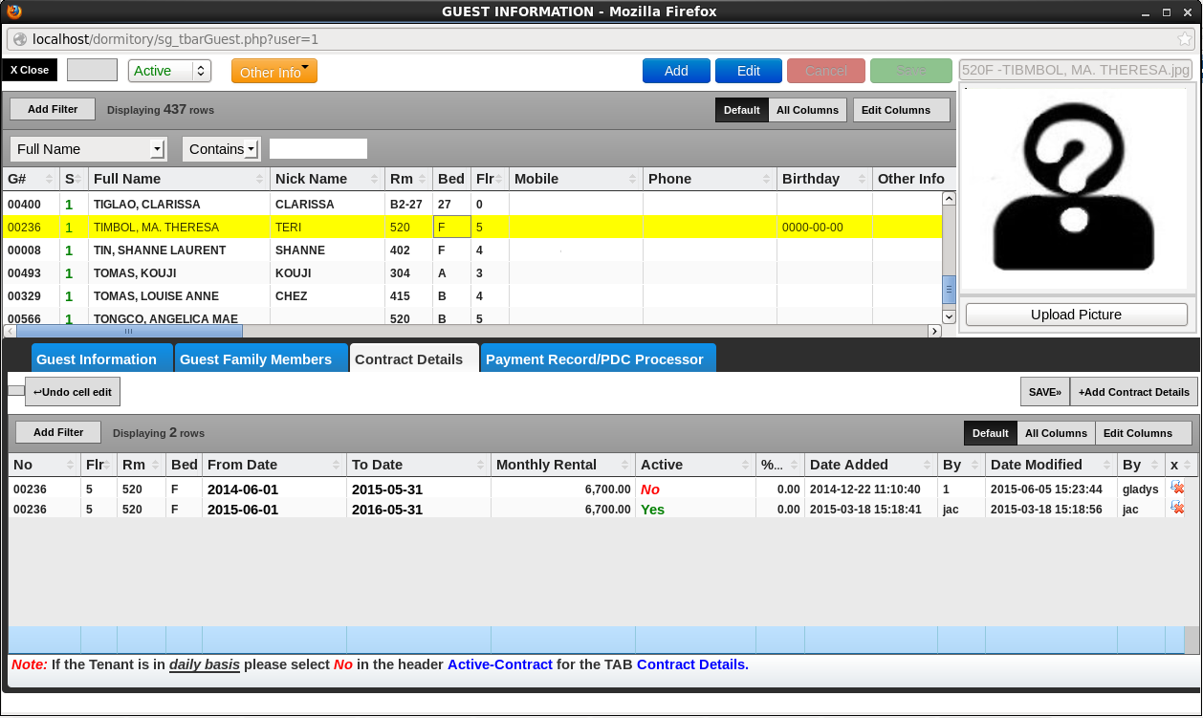The height and width of the screenshot is (718, 1203).
Task: Open the Active status dropdown
Action: coord(168,71)
